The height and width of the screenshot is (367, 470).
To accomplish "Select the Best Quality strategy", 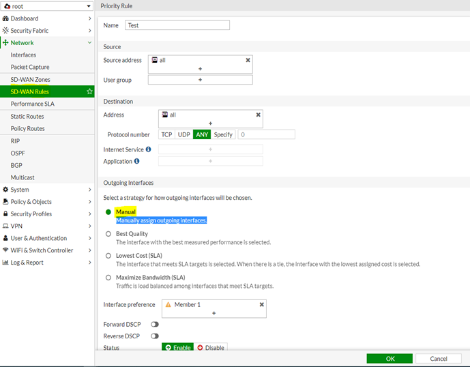I will [108, 234].
